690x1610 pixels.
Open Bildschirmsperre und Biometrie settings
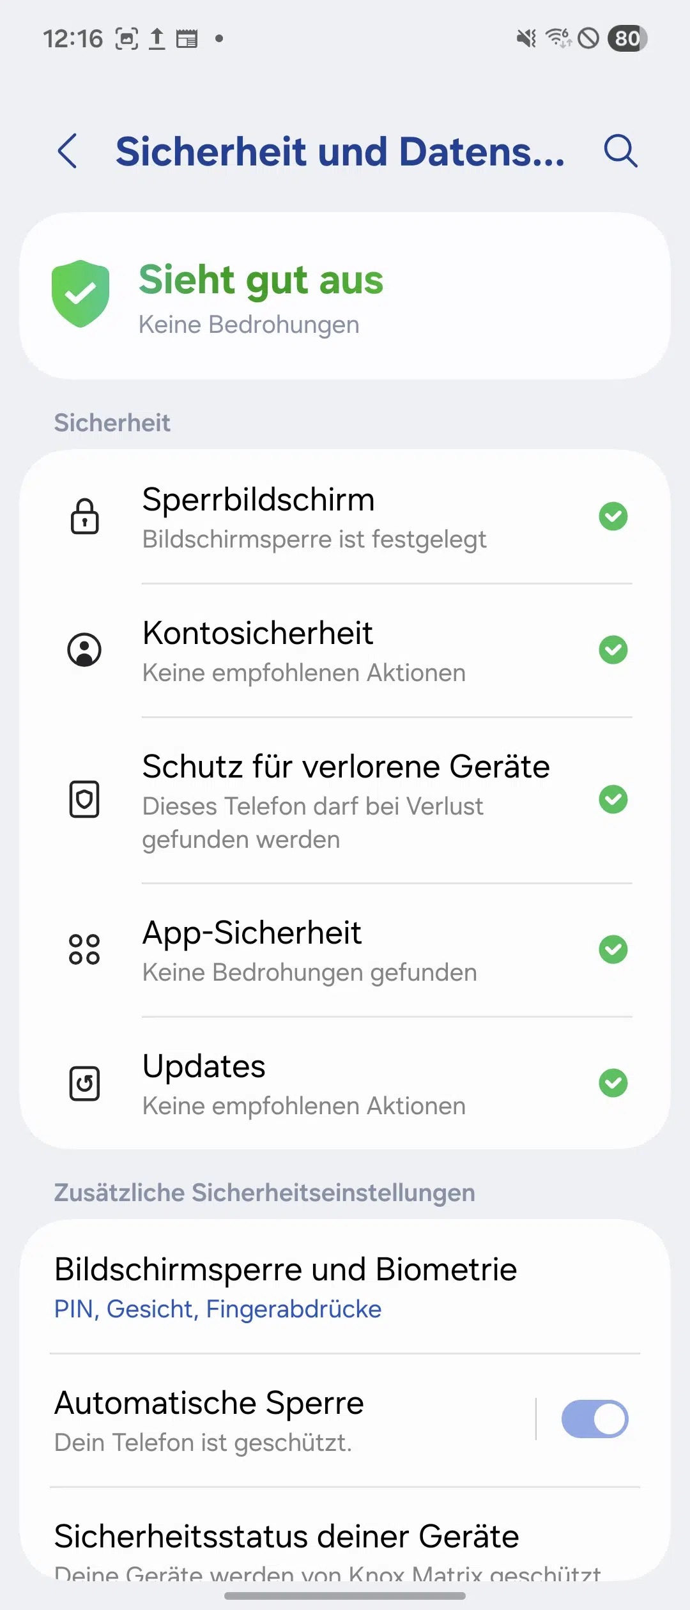345,1287
